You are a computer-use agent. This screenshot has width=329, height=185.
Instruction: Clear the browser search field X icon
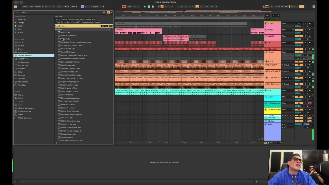(x=104, y=12)
